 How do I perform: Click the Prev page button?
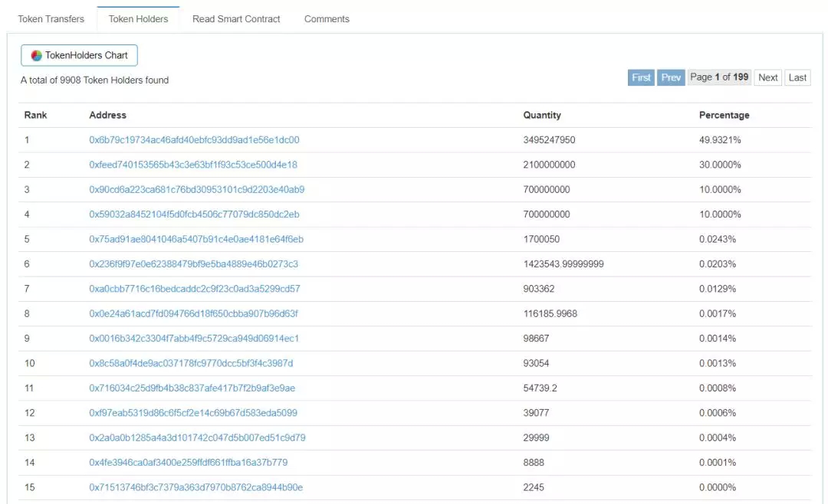pos(671,77)
